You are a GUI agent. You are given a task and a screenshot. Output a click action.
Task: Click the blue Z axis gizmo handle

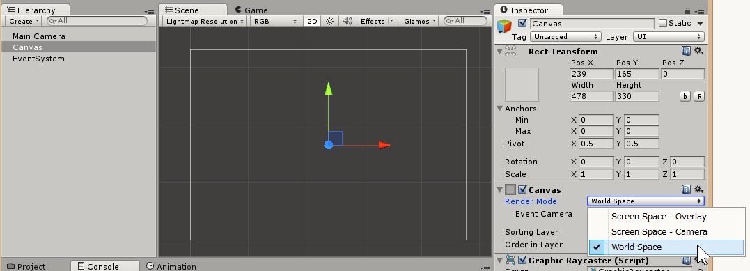pyautogui.click(x=329, y=145)
